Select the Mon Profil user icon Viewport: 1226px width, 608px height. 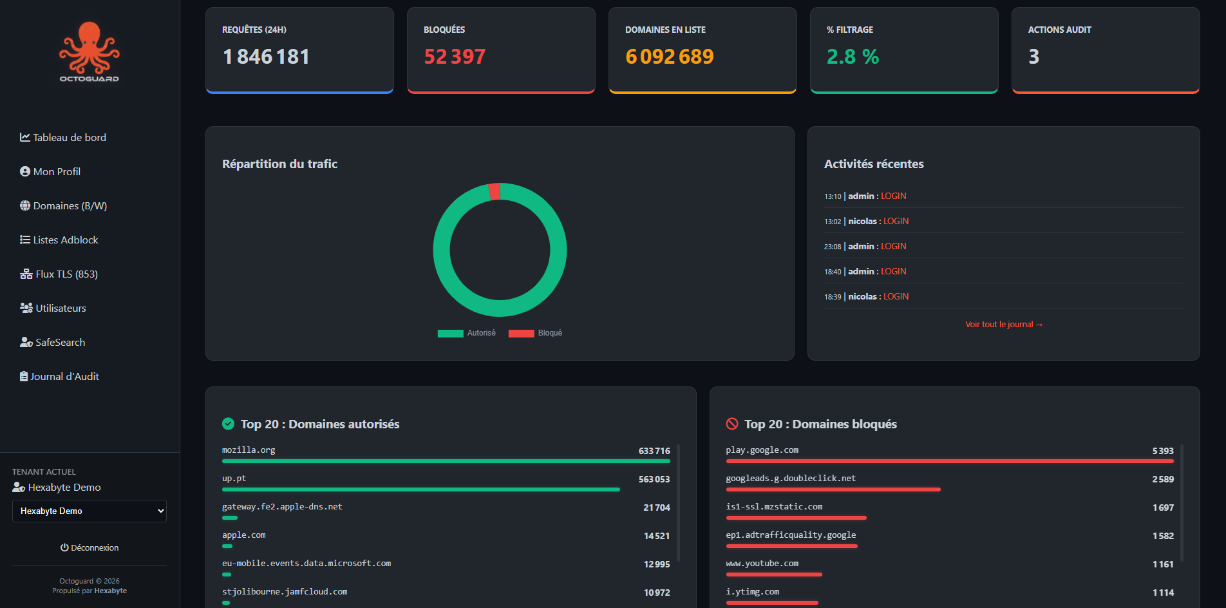24,171
